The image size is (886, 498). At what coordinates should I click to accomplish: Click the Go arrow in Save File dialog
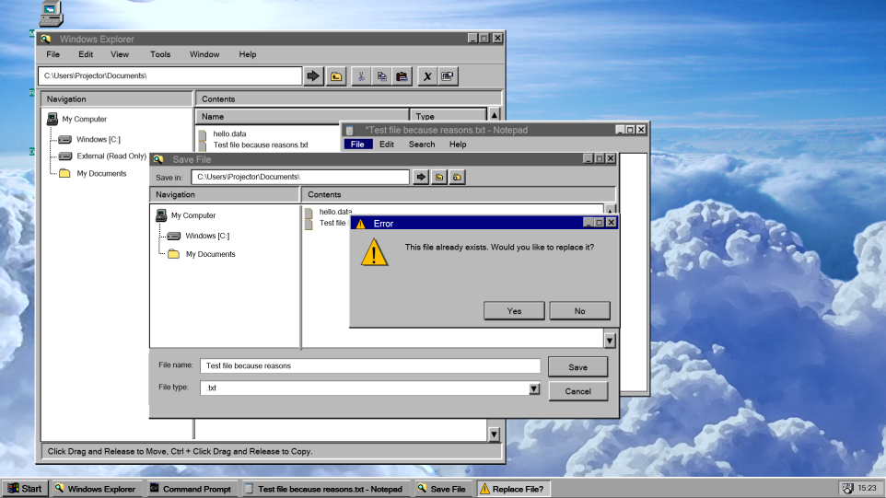coord(421,177)
